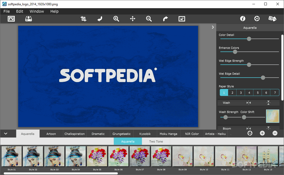Switch to the Artista - Haiku tab
Image resolution: width=284 pixels, height=175 pixels.
(215, 134)
